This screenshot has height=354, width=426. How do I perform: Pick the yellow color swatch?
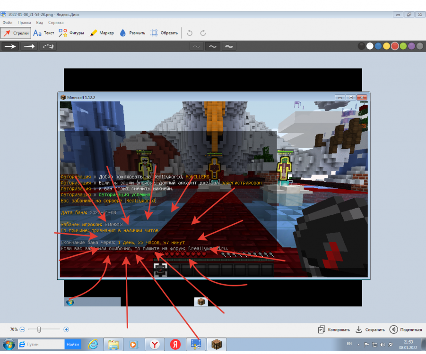[x=386, y=46]
